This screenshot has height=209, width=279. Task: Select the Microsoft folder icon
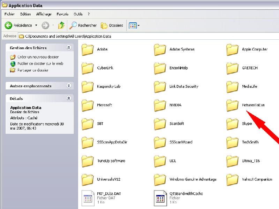[88, 106]
